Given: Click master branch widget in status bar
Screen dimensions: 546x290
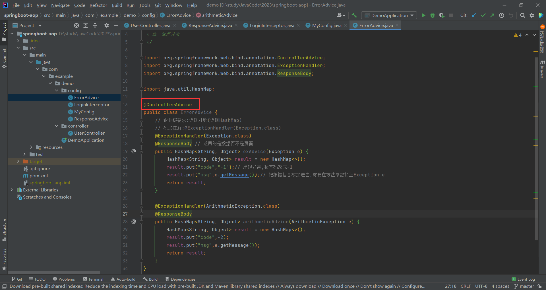Looking at the screenshot, I should coord(524,286).
